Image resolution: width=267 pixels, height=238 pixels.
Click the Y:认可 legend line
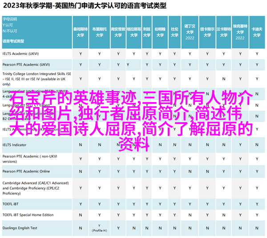(x=8, y=25)
